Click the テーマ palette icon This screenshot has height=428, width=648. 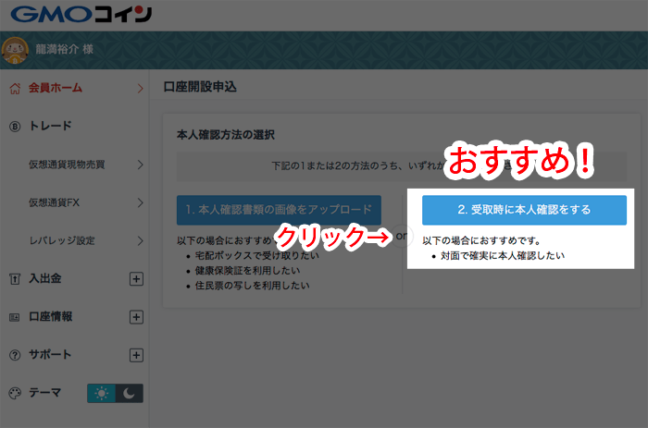(14, 393)
